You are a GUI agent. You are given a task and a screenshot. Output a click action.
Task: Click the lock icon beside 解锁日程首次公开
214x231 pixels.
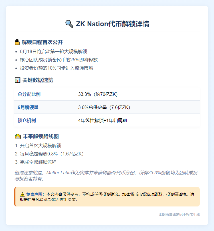(x=17, y=42)
